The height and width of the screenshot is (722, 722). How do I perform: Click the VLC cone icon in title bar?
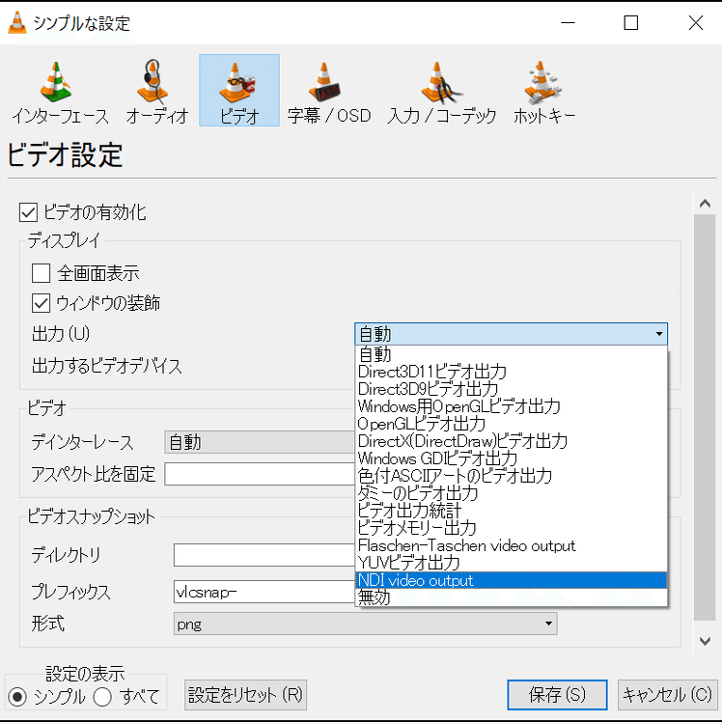point(17,22)
